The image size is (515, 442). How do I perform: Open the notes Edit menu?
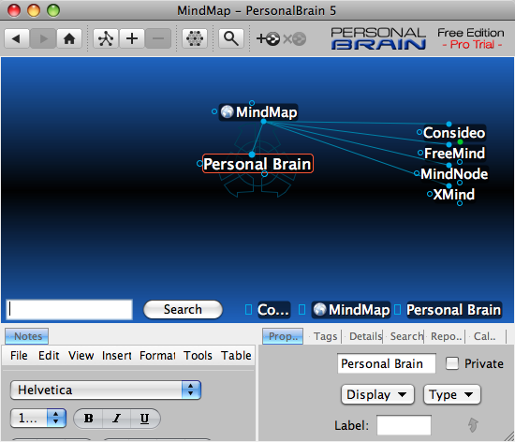coord(49,355)
